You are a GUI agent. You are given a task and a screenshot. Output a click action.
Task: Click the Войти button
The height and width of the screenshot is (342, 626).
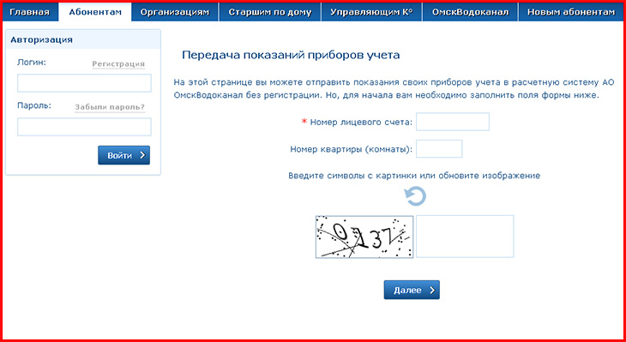pyautogui.click(x=123, y=155)
